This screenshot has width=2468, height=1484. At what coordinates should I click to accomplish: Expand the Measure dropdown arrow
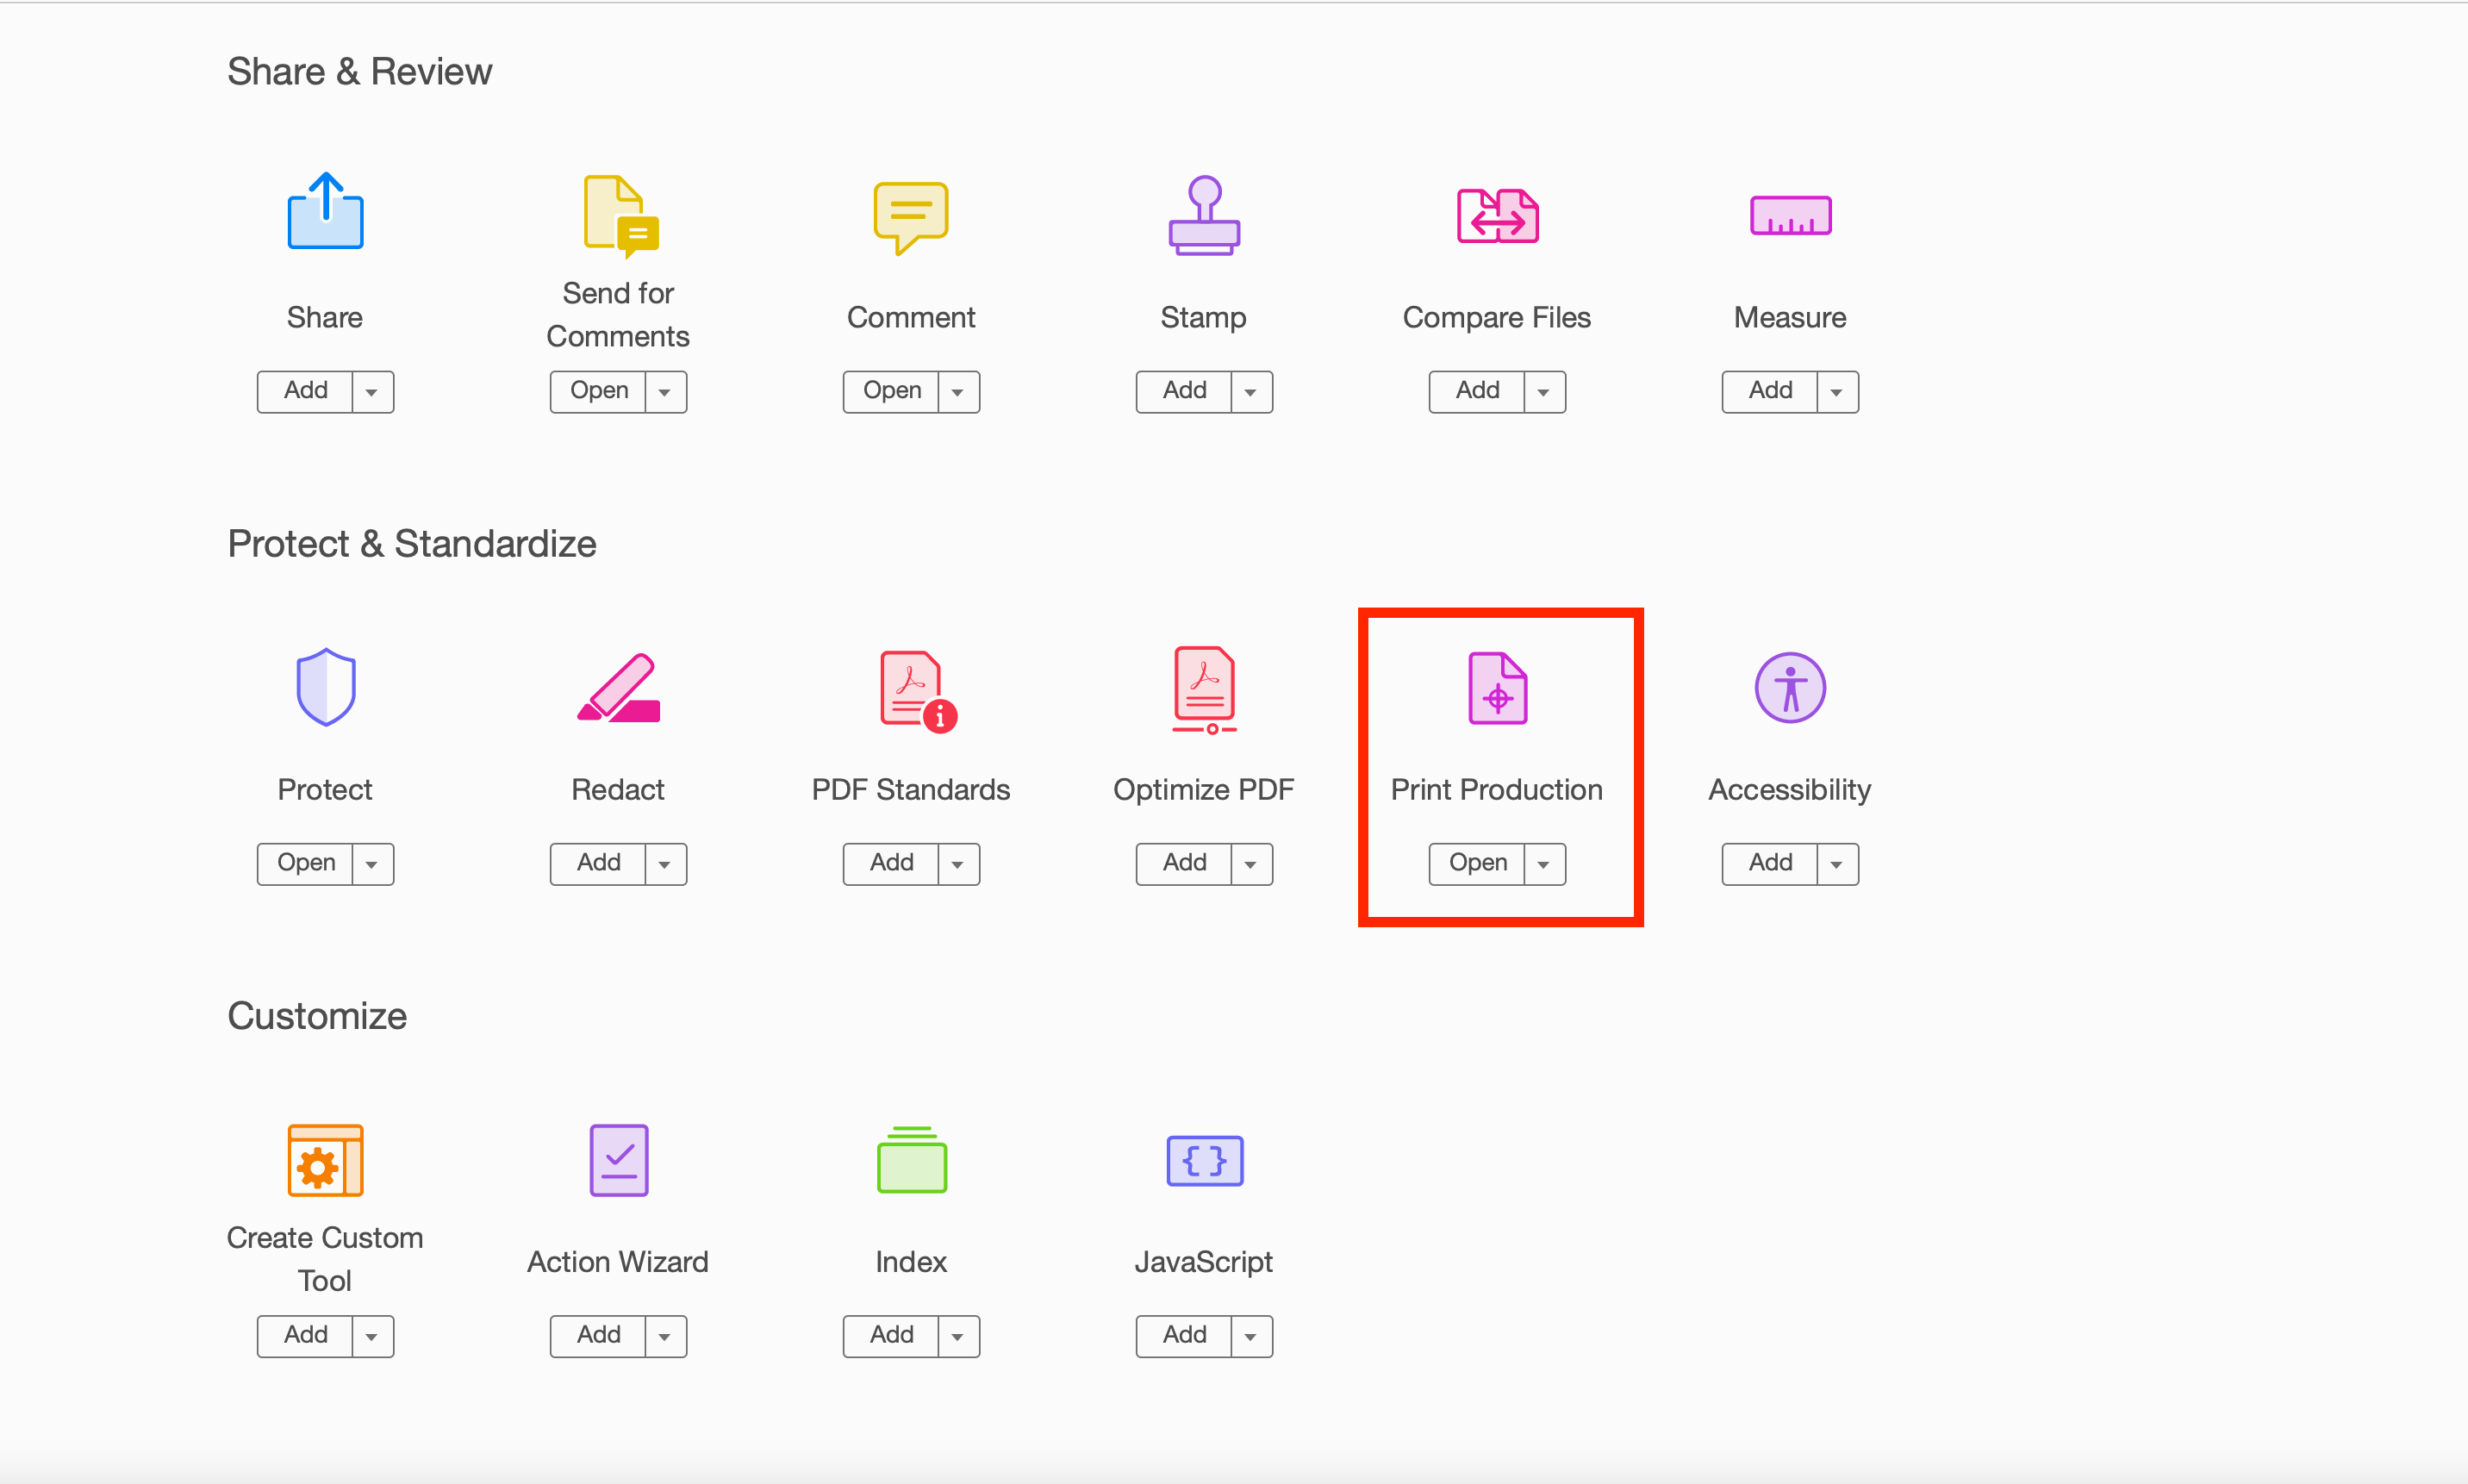click(1838, 392)
